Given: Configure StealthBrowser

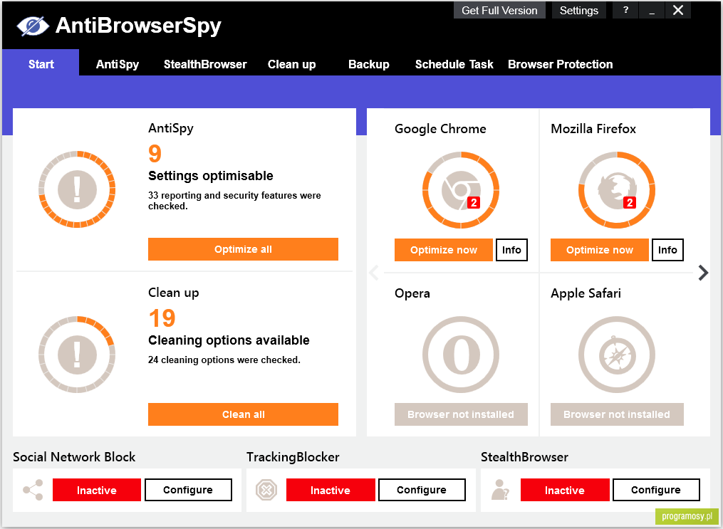Looking at the screenshot, I should 655,490.
